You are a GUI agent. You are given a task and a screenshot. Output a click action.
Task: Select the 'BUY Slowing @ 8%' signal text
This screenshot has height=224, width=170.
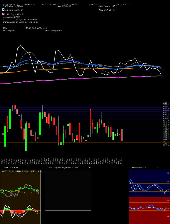(53, 31)
